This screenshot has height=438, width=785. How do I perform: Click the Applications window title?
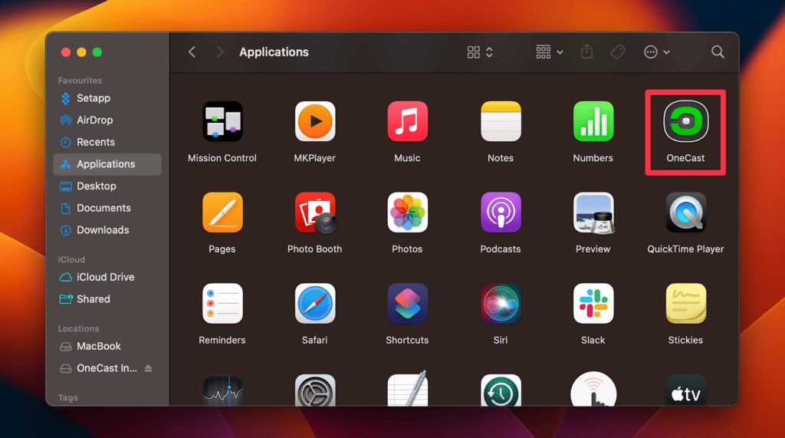pyautogui.click(x=274, y=52)
